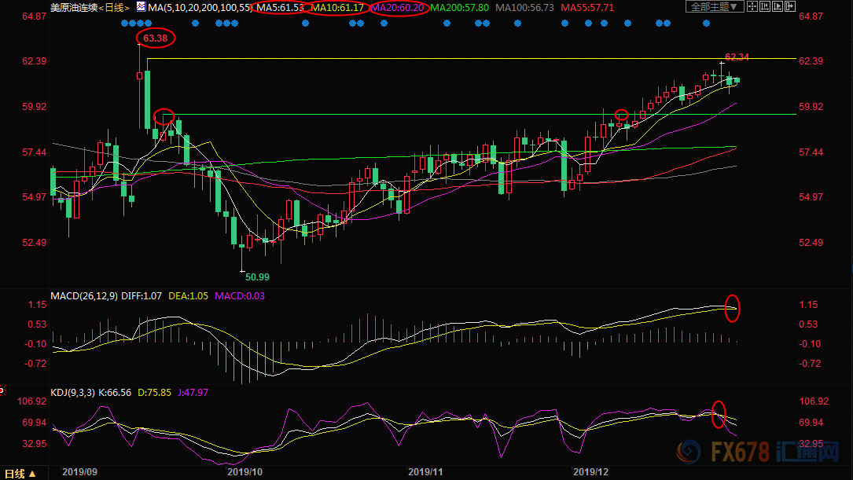The height and width of the screenshot is (480, 853).
Task: Click the 63.38 high price label
Action: (x=155, y=38)
